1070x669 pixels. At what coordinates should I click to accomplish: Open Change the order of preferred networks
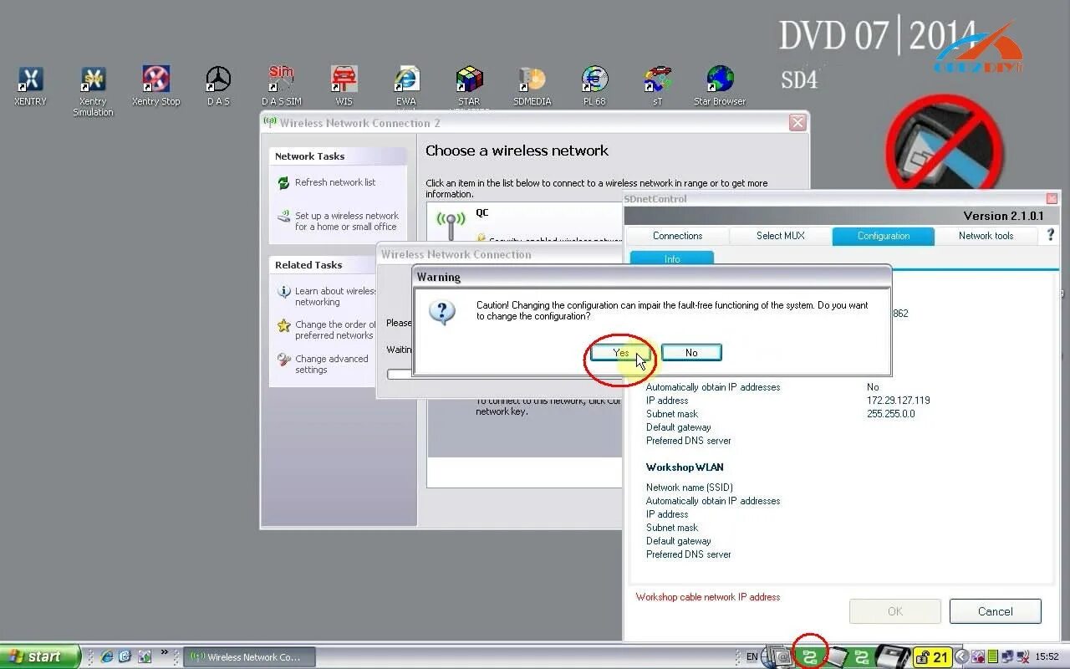point(335,329)
